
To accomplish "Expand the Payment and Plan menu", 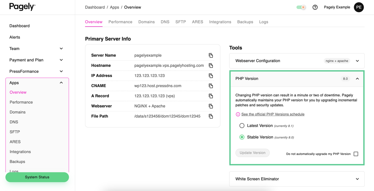I will tap(61, 60).
